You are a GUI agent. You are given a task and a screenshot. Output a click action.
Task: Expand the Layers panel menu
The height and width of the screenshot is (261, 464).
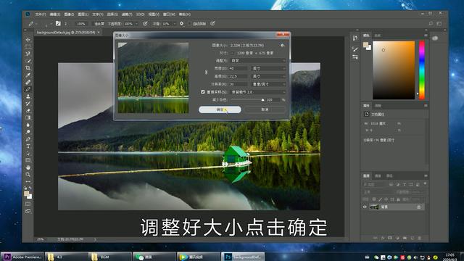pos(426,175)
